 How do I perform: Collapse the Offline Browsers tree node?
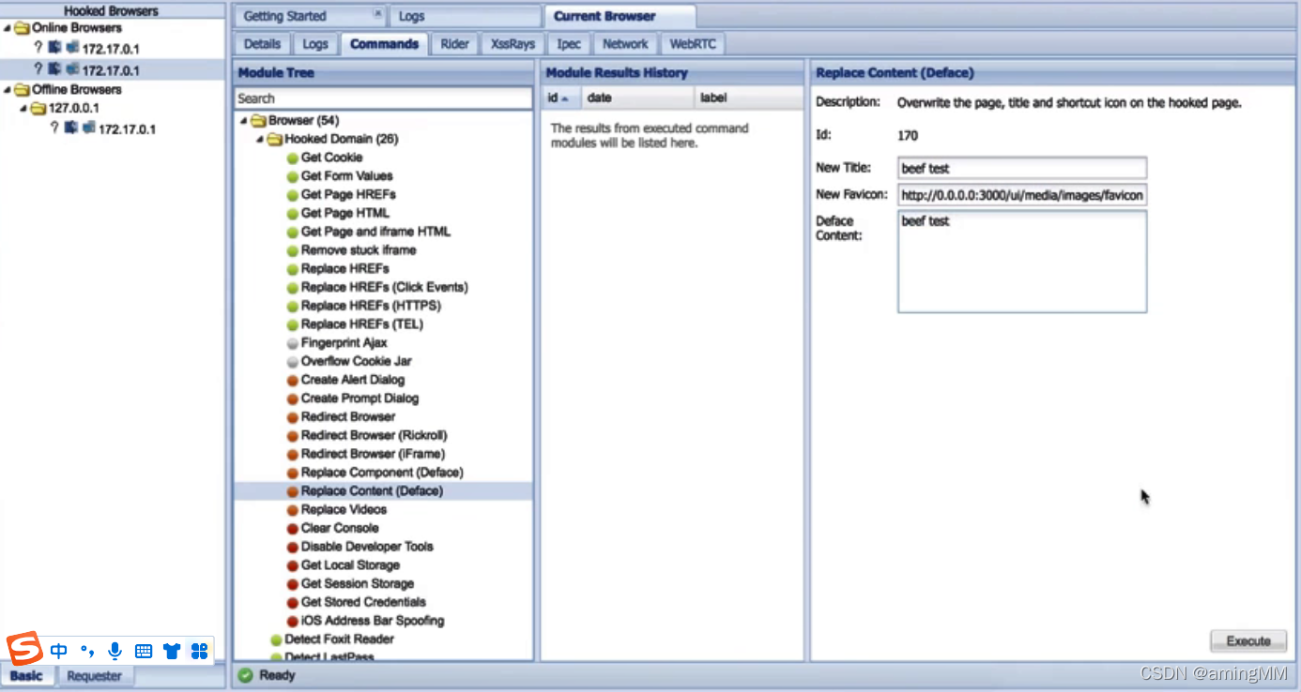(8, 90)
